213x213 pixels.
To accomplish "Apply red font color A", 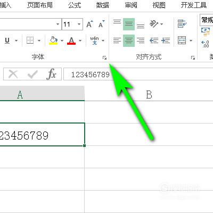I will click(71, 40).
